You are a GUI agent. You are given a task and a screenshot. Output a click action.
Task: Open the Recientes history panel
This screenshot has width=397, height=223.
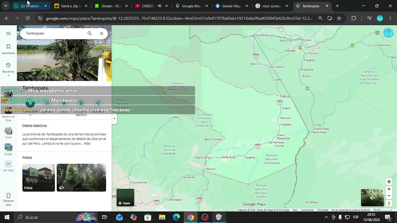[x=8, y=69]
